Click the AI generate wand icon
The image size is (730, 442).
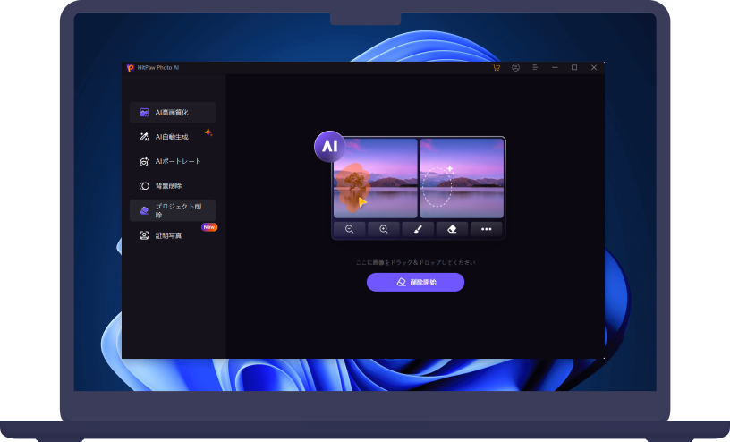pos(144,137)
